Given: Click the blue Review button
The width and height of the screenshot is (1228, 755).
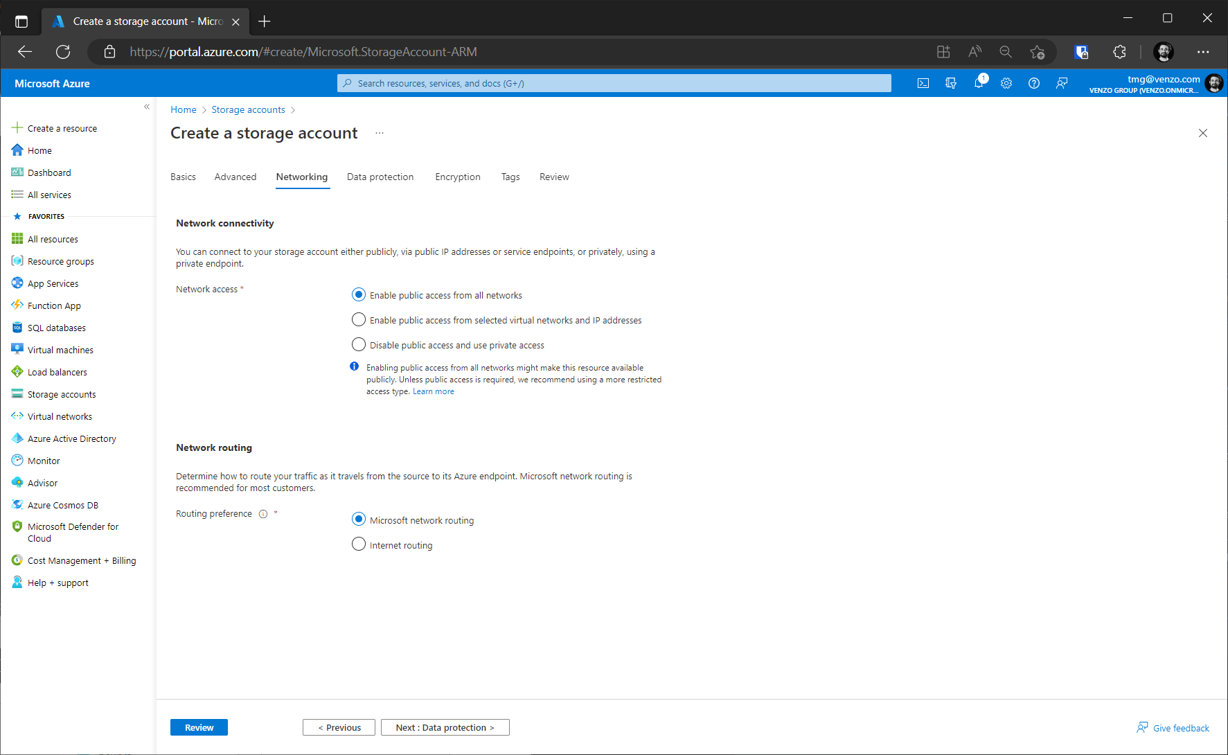Looking at the screenshot, I should click(199, 727).
